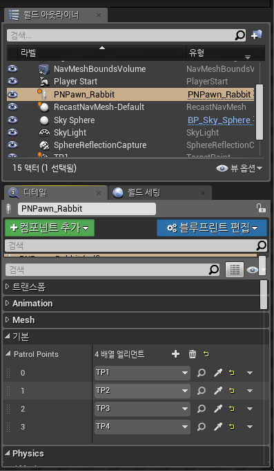Image resolution: width=274 pixels, height=471 pixels.
Task: Switch to 월드 세팅 tab
Action: click(x=160, y=193)
